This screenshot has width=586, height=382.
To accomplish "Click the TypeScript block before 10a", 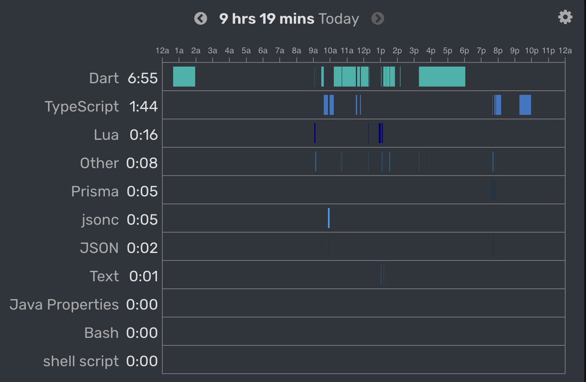I will pyautogui.click(x=326, y=105).
